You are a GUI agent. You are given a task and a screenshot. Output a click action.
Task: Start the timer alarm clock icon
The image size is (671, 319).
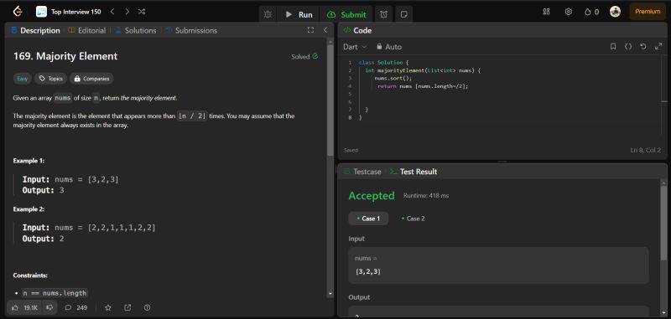[384, 14]
